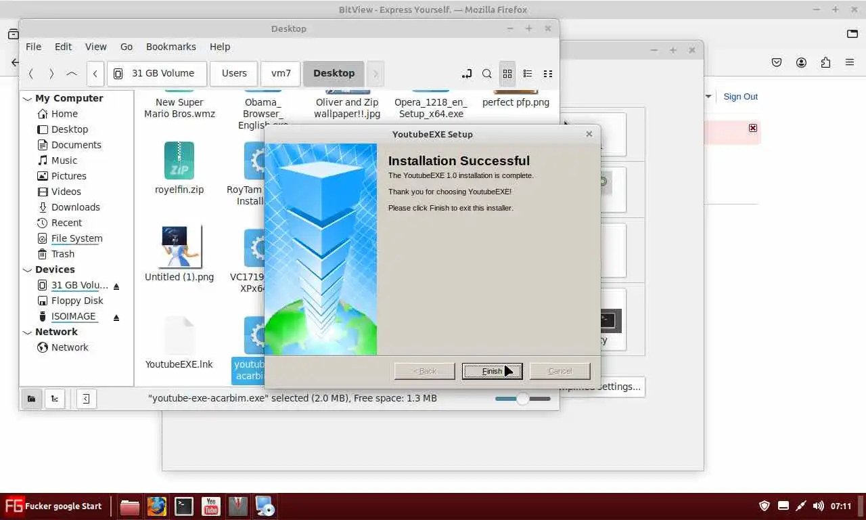
Task: Click the YouTube taskbar icon
Action: [x=211, y=506]
